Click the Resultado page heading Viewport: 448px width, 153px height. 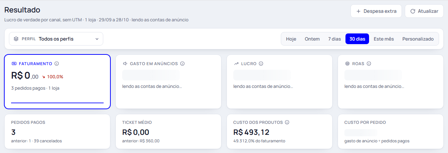click(x=22, y=10)
